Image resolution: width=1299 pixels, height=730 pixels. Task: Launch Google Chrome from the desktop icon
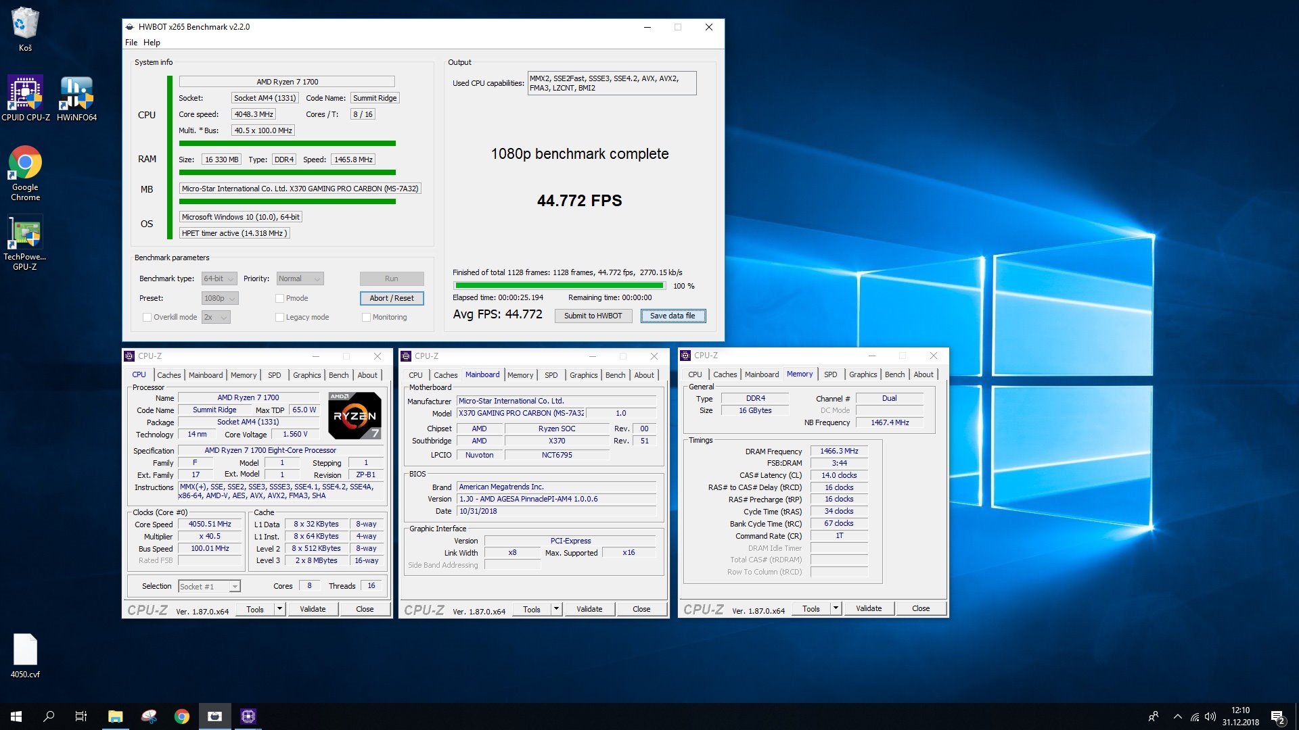tap(25, 173)
